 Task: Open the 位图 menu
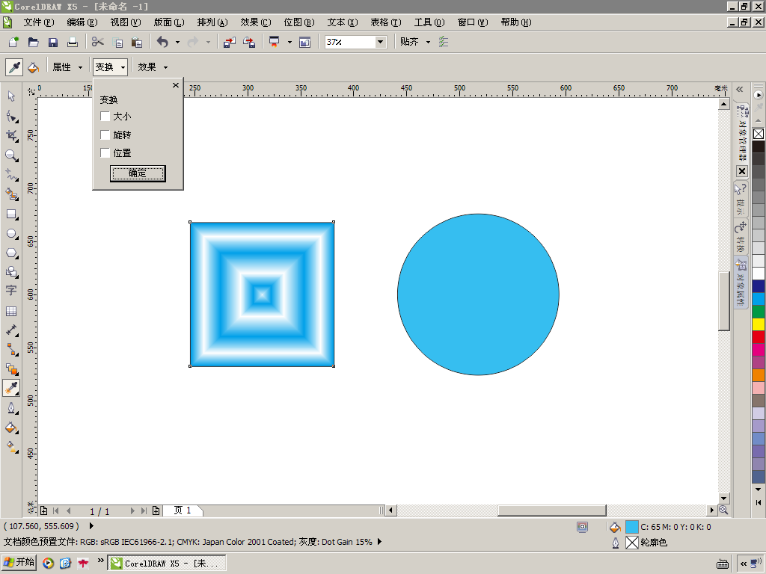pos(298,22)
